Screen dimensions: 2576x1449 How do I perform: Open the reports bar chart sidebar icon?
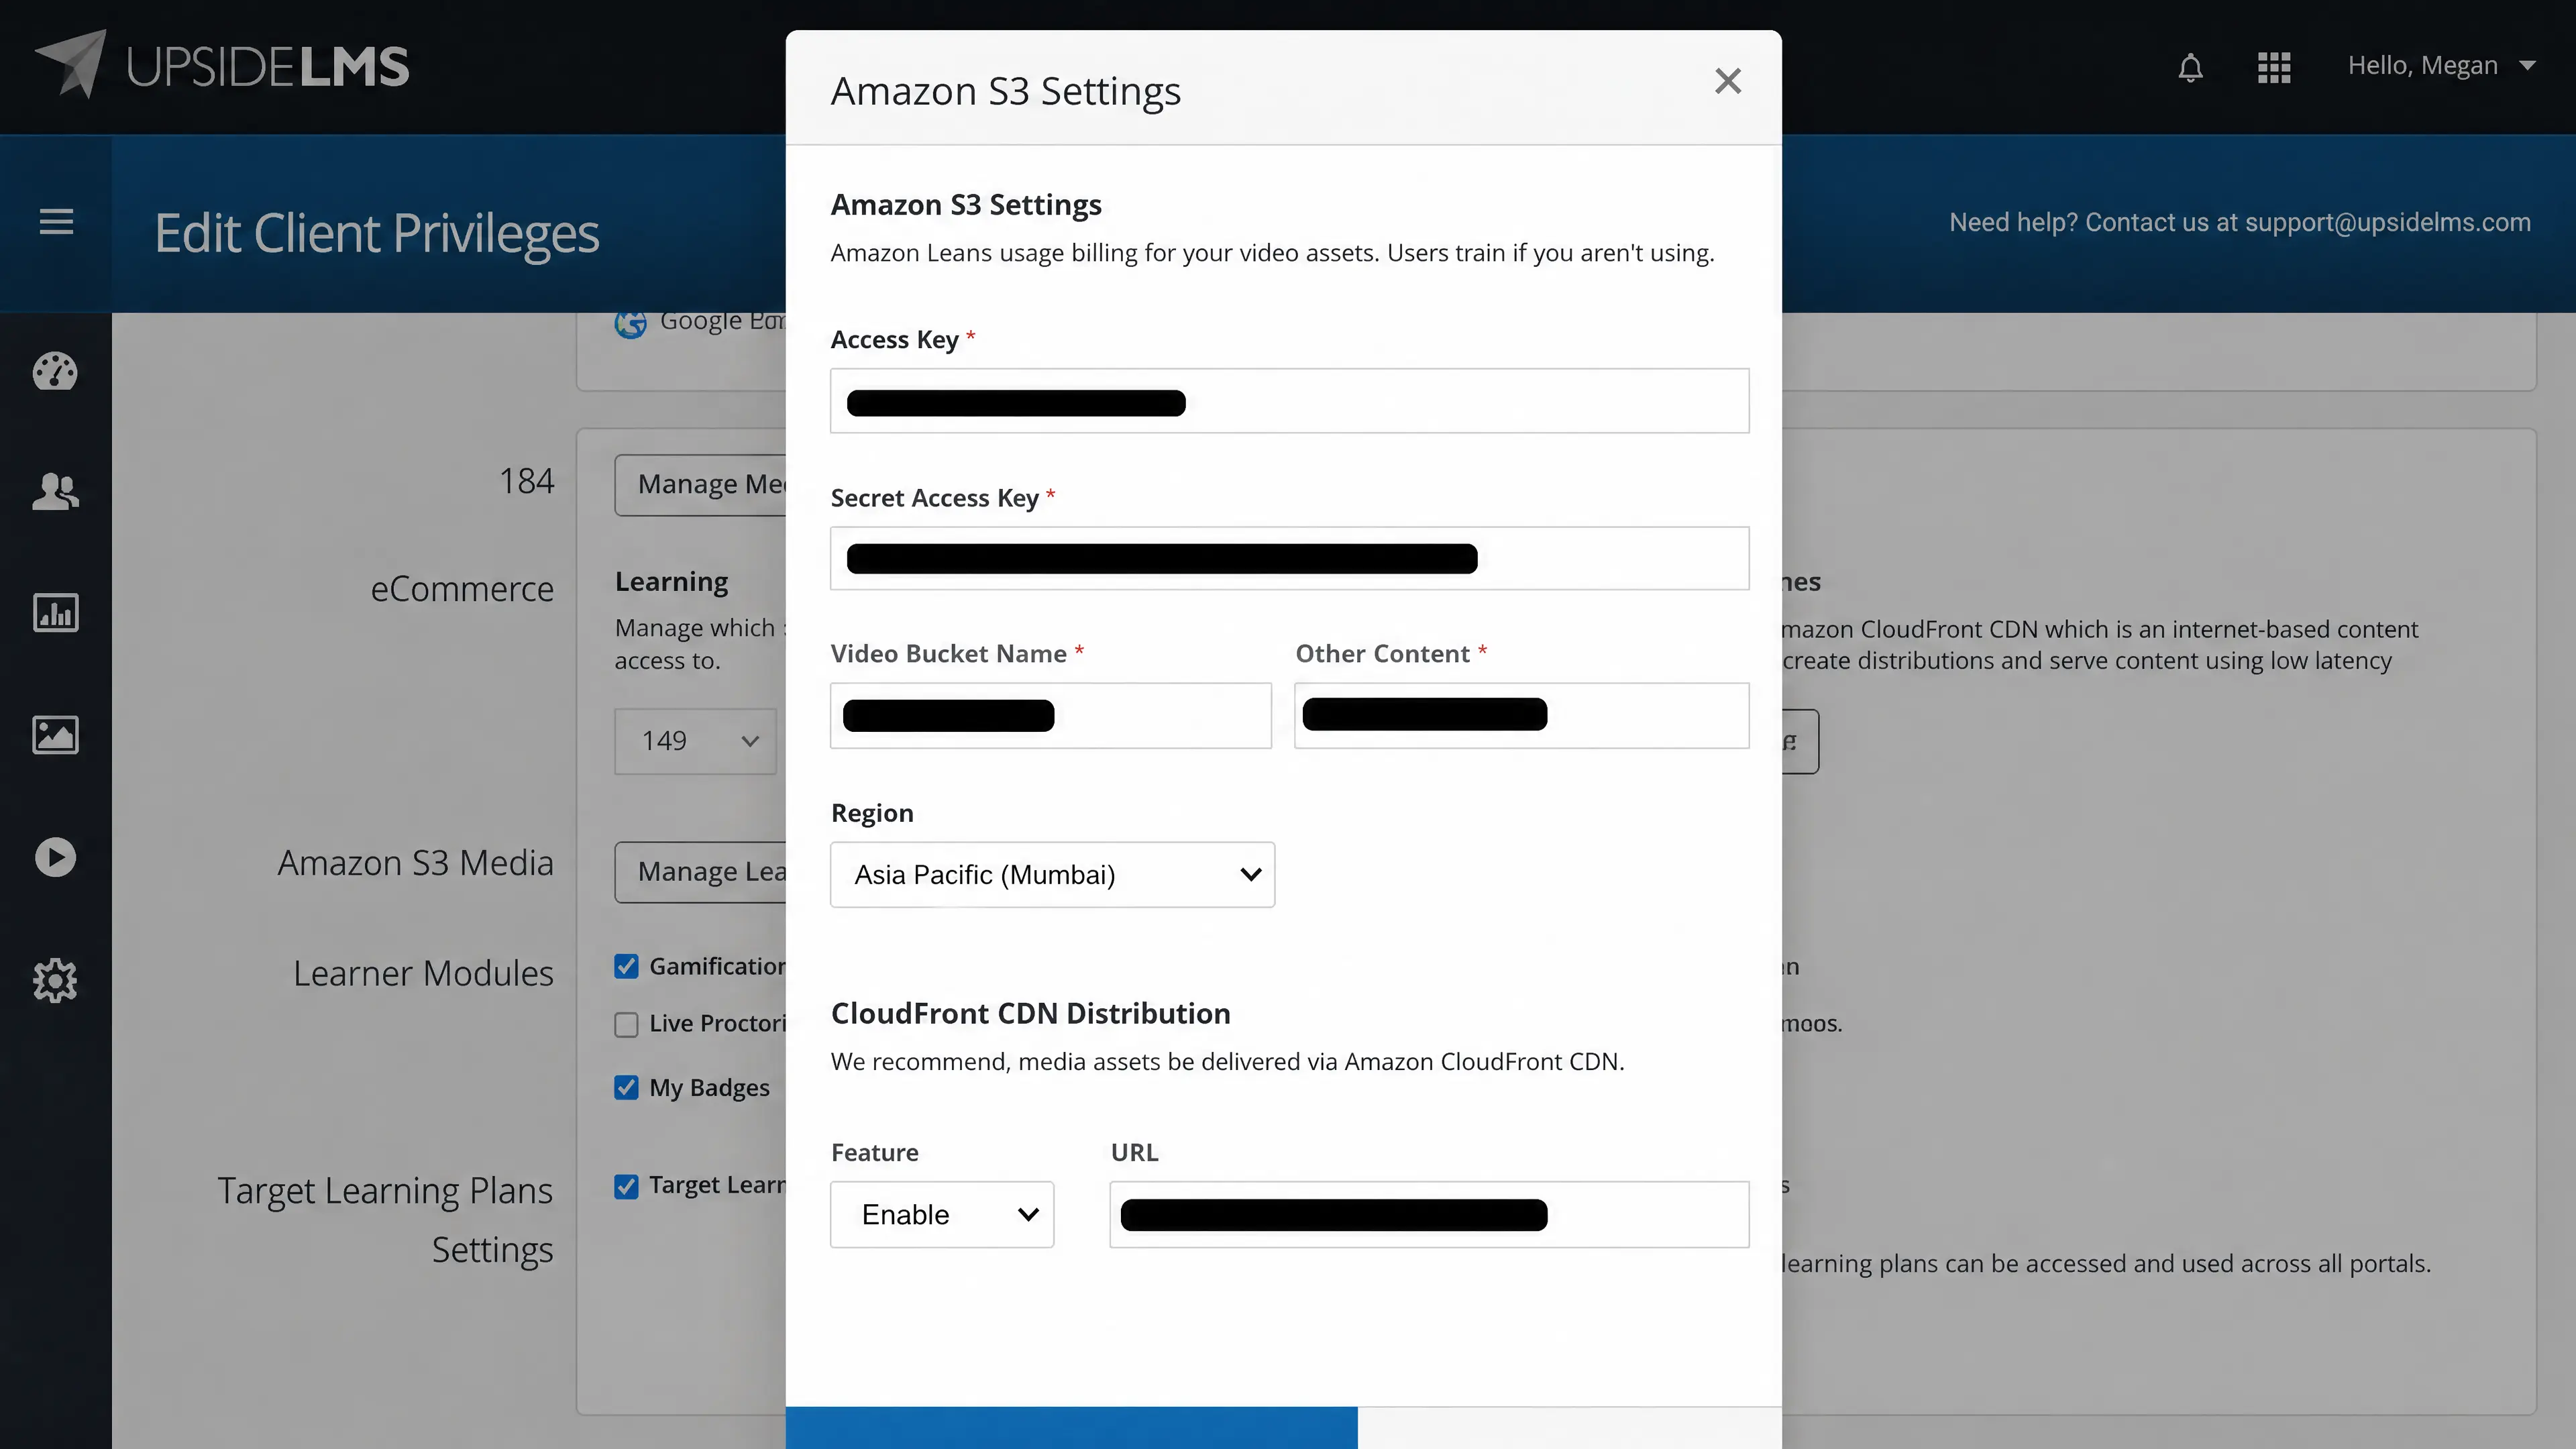pyautogui.click(x=55, y=613)
